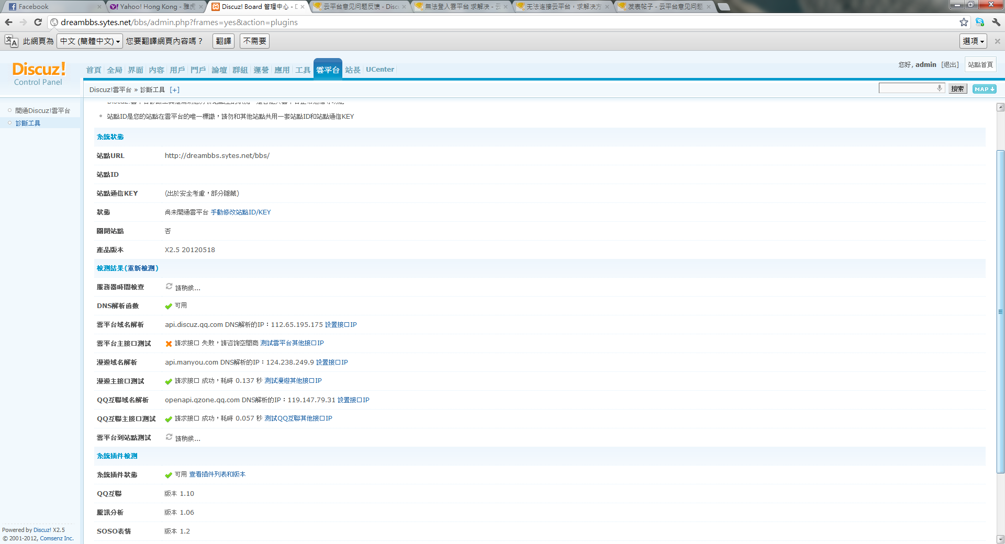Select the 雲平台 menu tab

pyautogui.click(x=328, y=70)
